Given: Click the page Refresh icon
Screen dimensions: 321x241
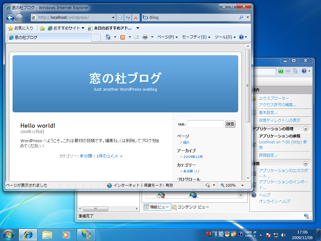Looking at the screenshot, I should (x=128, y=17).
